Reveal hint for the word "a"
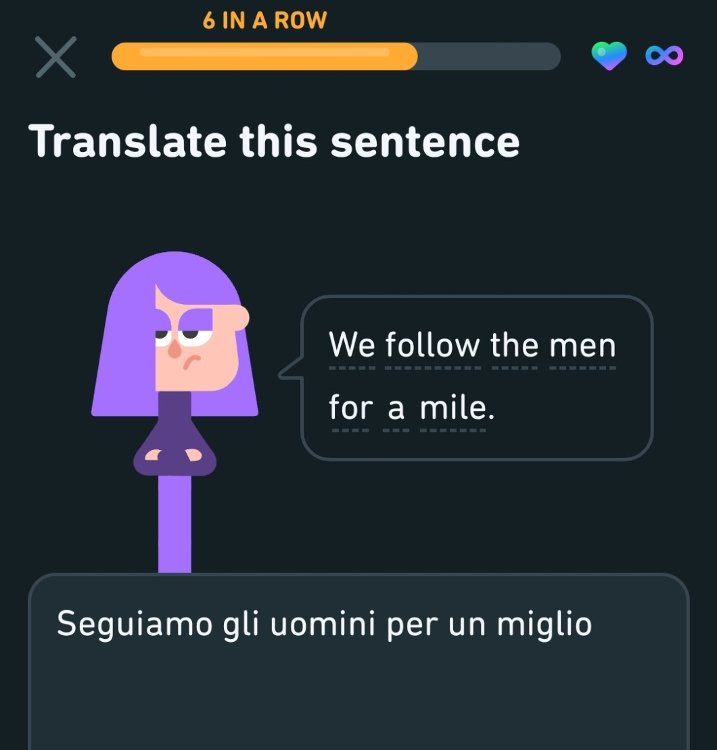Screen dimensions: 717x750 396,408
